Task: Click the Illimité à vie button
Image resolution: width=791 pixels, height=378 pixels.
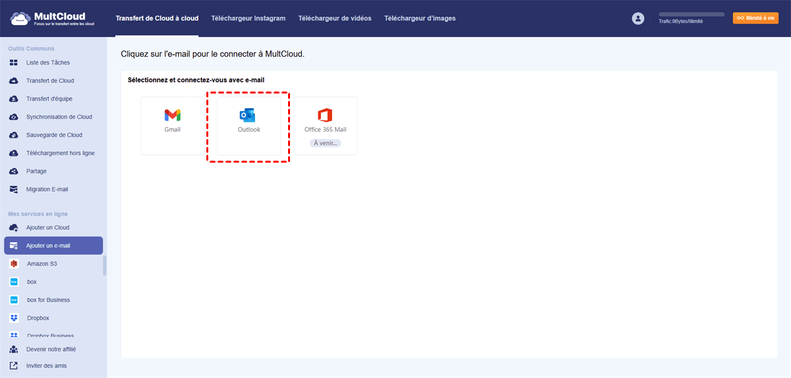Action: [755, 18]
